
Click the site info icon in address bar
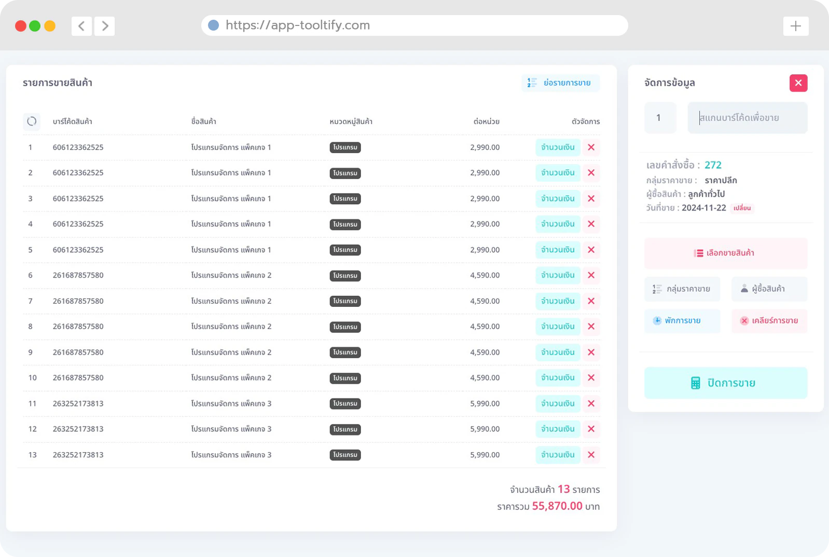(x=214, y=25)
